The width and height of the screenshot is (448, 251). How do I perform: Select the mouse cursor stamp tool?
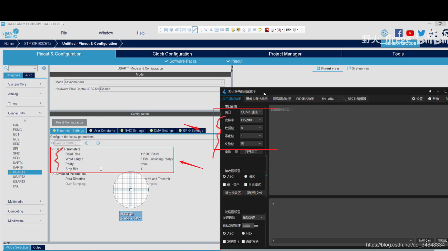pos(244,30)
